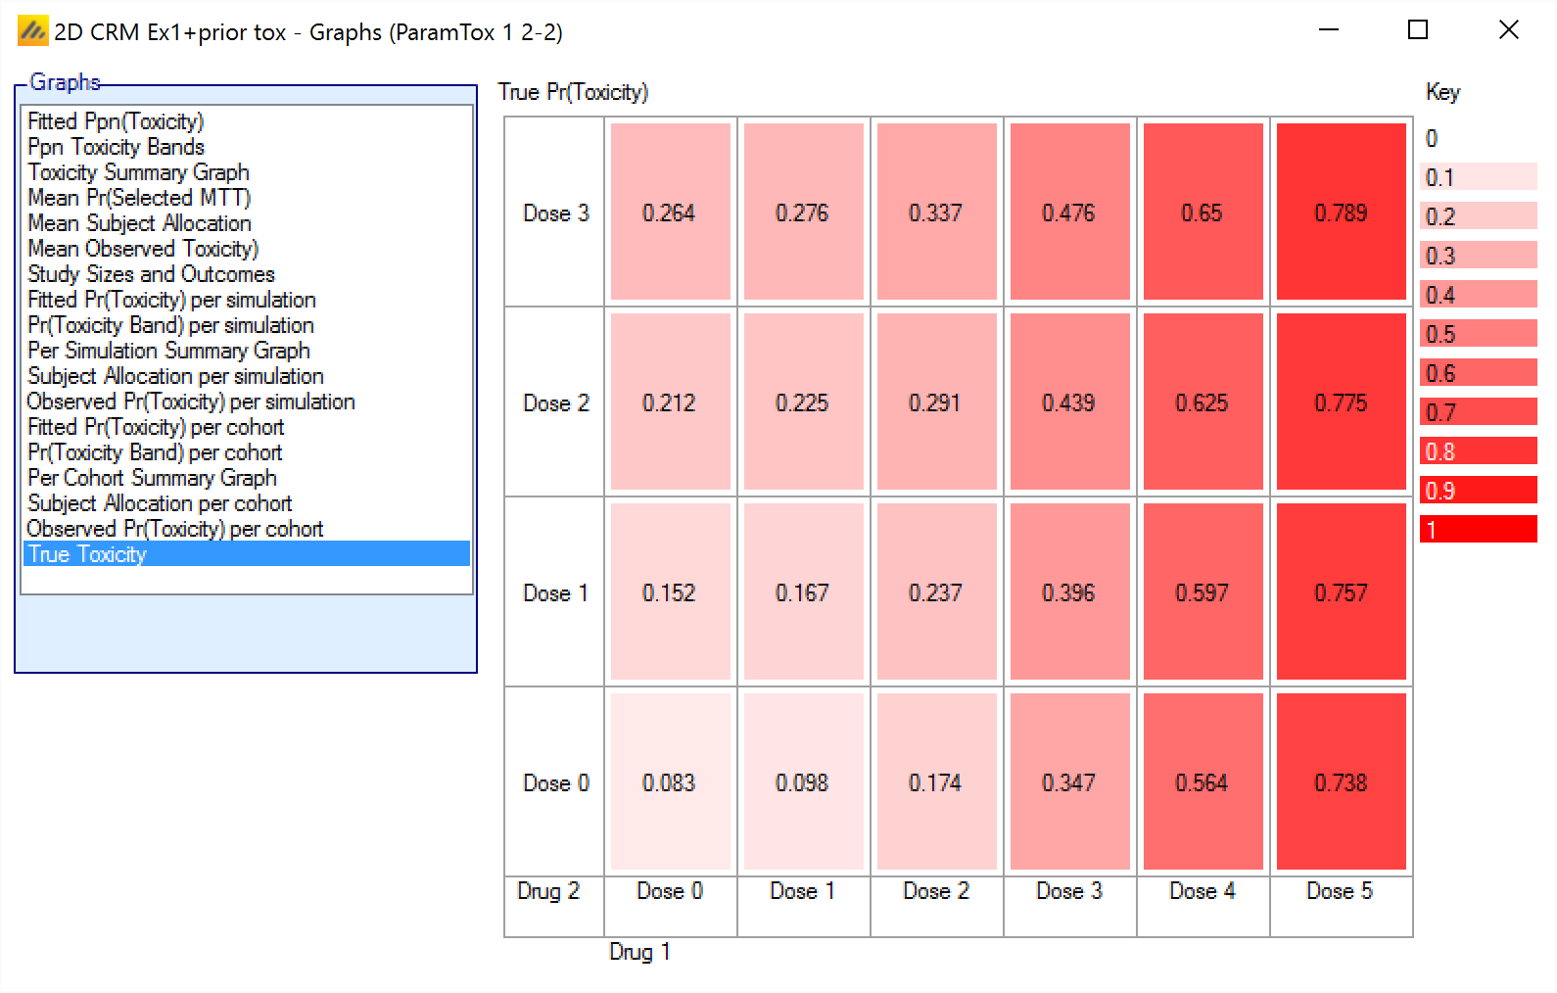This screenshot has height=993, width=1557.
Task: Click the 0.083 toxicity cell
Action: click(x=670, y=781)
